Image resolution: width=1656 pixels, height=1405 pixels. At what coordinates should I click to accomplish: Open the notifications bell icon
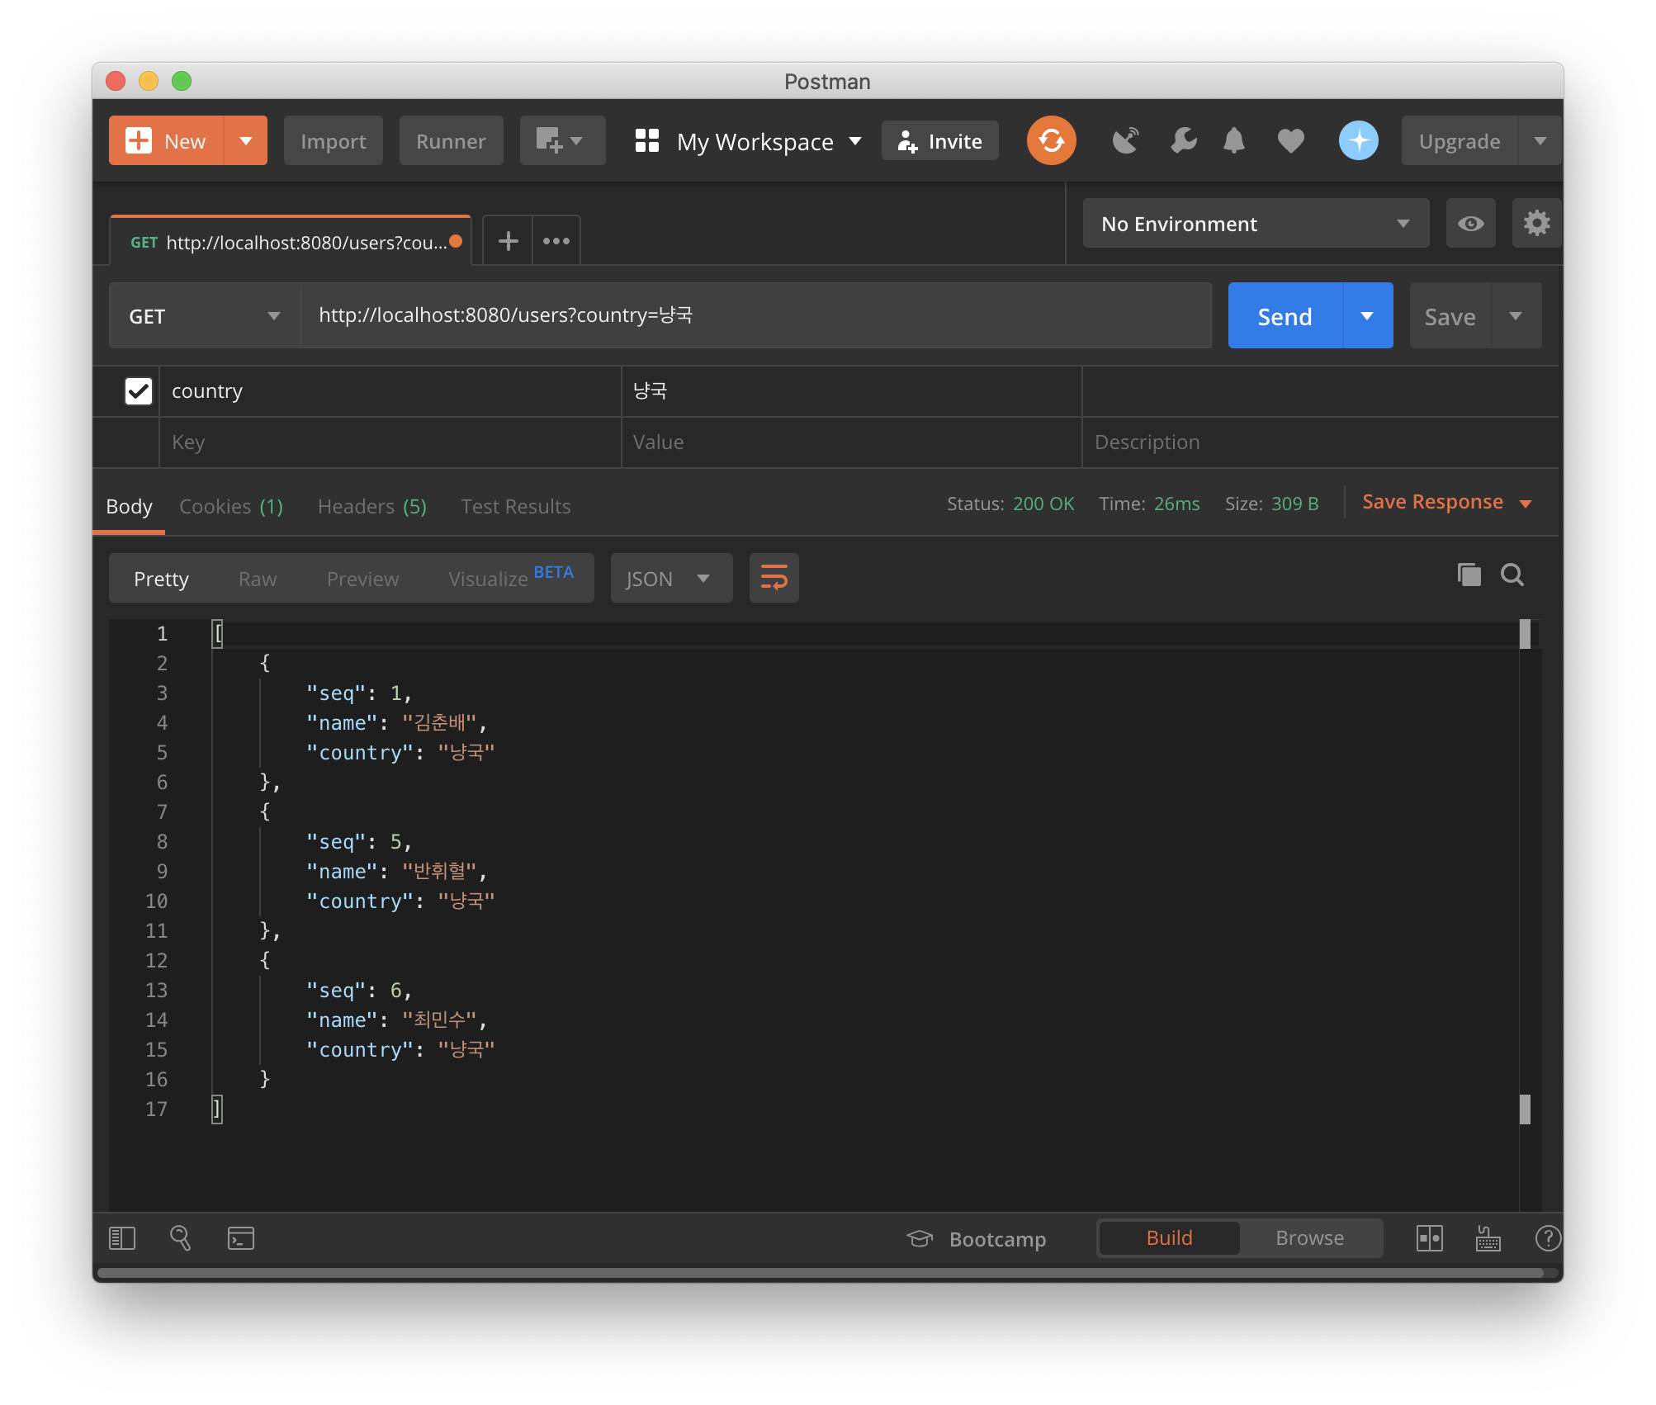pos(1233,141)
